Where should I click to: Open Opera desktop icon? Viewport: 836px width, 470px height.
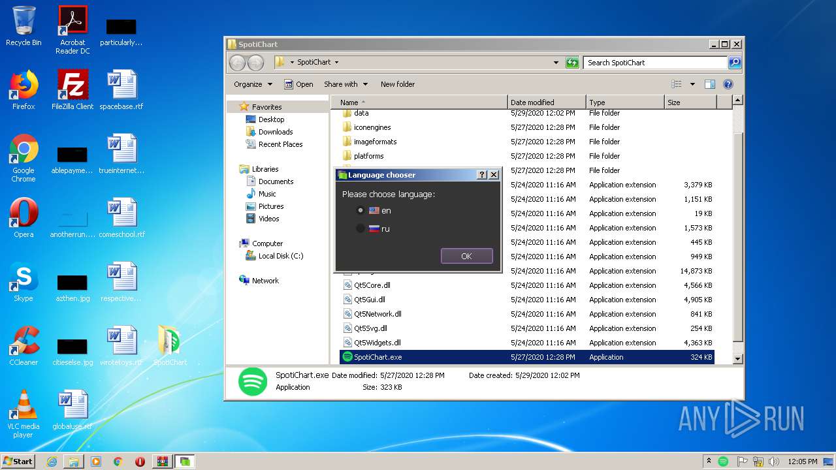[24, 218]
